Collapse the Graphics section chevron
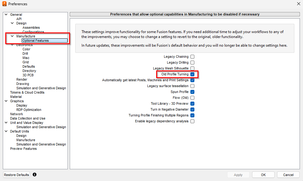The image size is (303, 181). click(x=6, y=101)
